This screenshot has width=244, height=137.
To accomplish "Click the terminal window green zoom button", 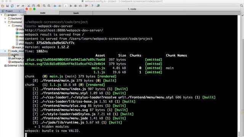I will point(34,9).
